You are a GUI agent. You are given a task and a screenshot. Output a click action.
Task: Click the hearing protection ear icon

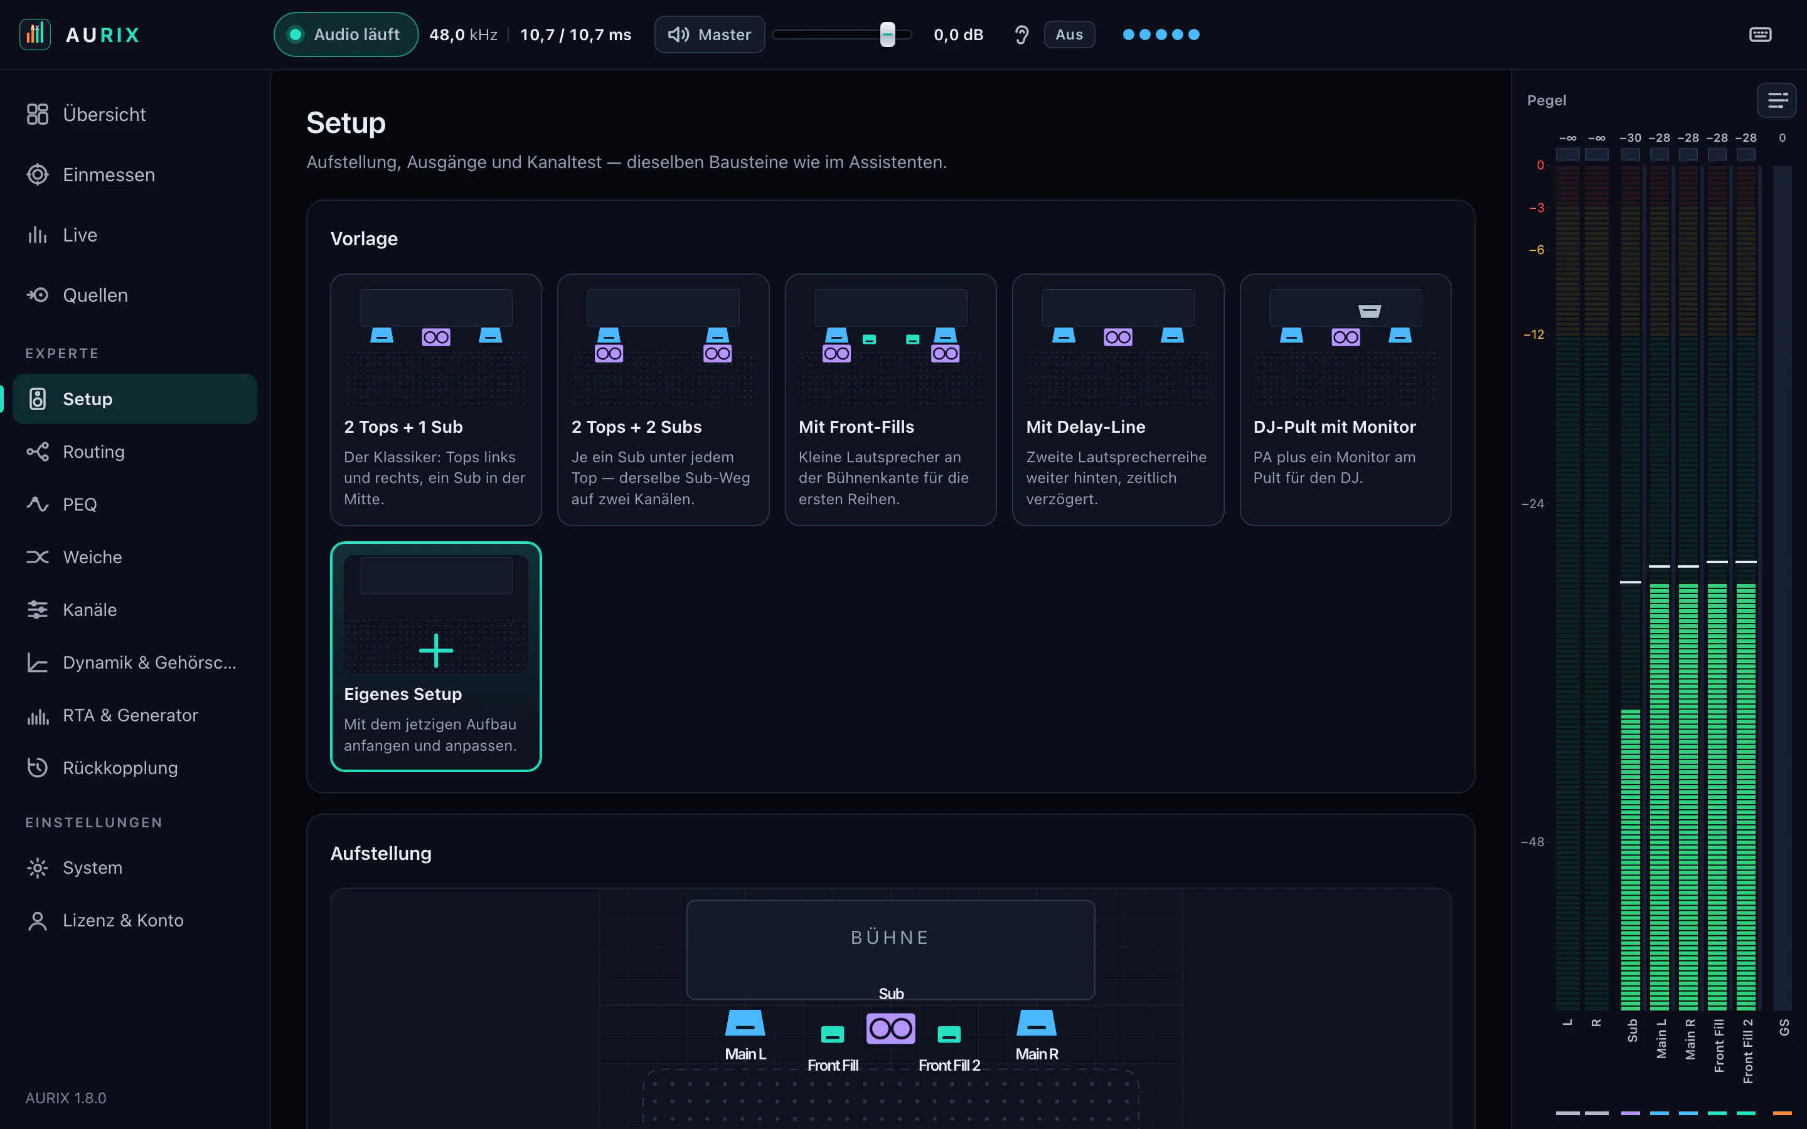[1021, 34]
